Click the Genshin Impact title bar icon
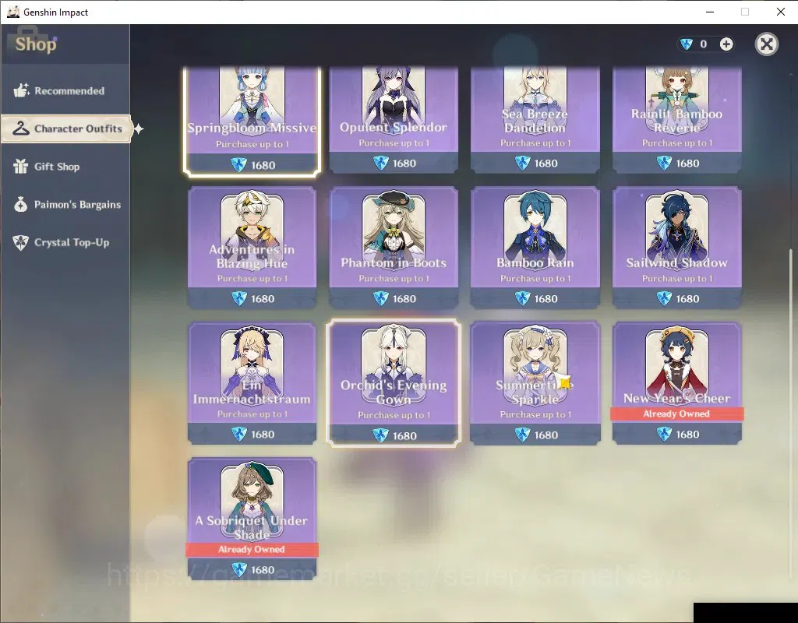 coord(13,12)
